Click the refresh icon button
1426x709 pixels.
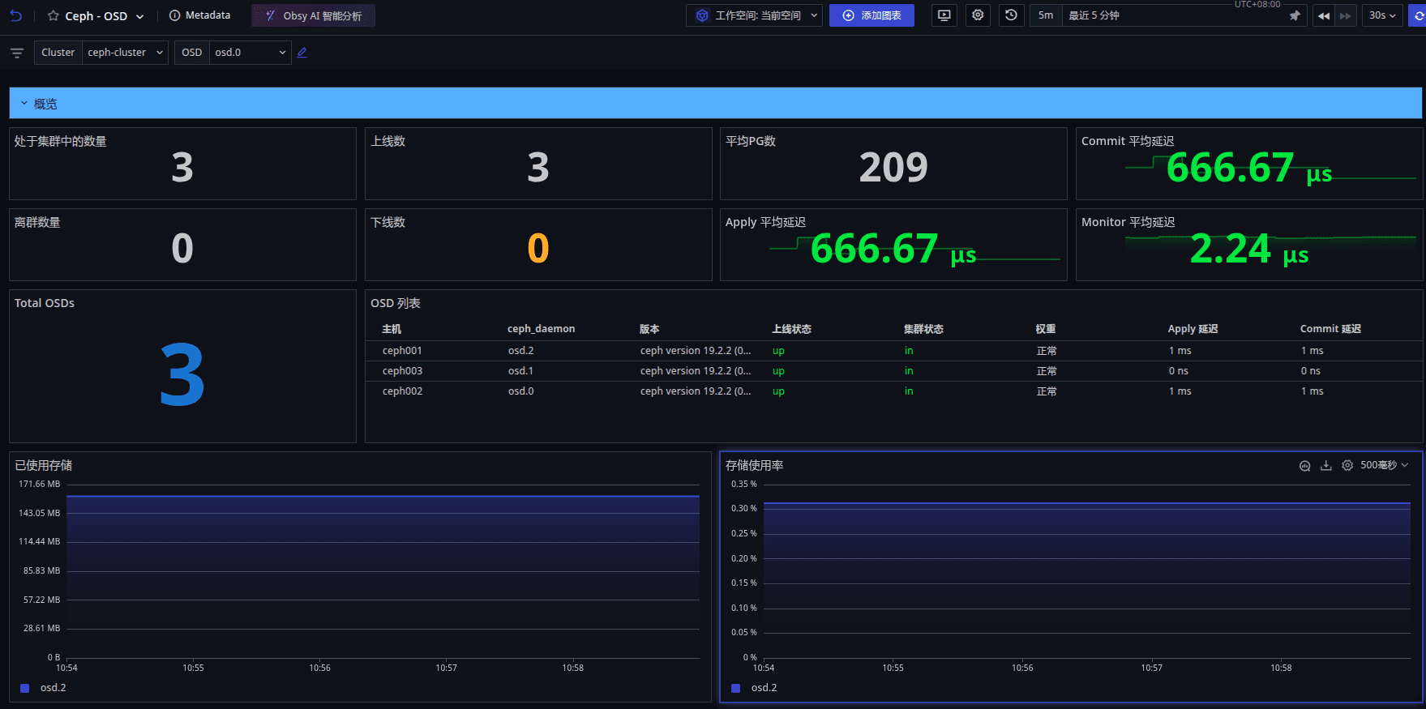tap(1418, 15)
